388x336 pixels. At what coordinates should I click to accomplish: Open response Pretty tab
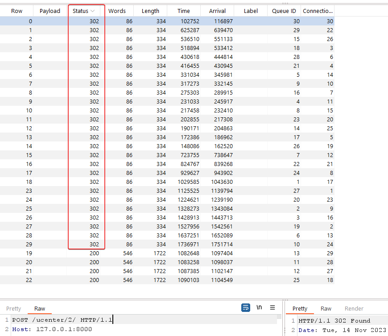pyautogui.click(x=300, y=308)
